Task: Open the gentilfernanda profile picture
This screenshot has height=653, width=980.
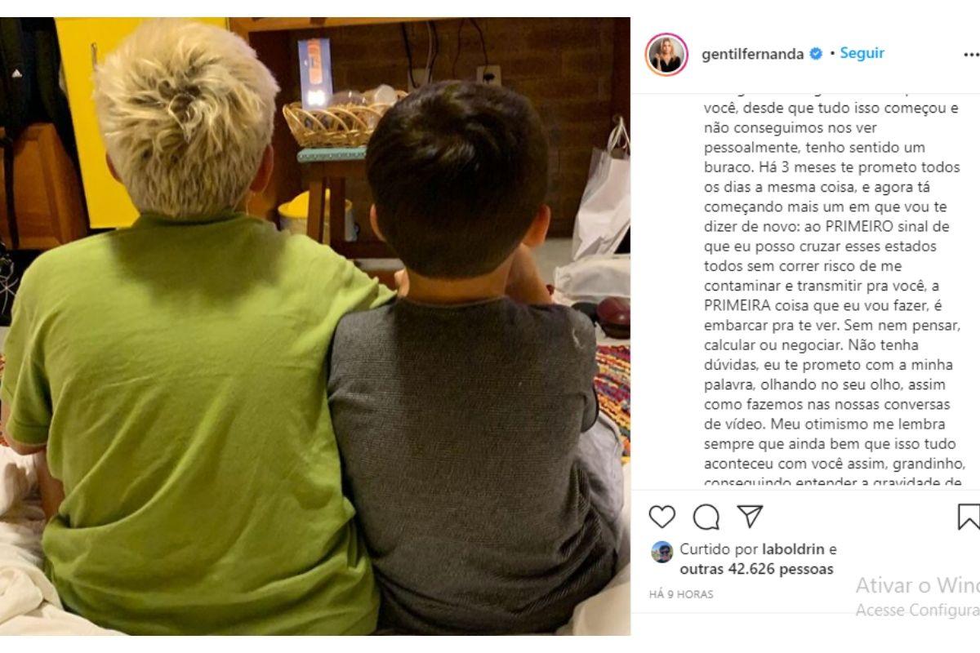Action: click(x=666, y=55)
